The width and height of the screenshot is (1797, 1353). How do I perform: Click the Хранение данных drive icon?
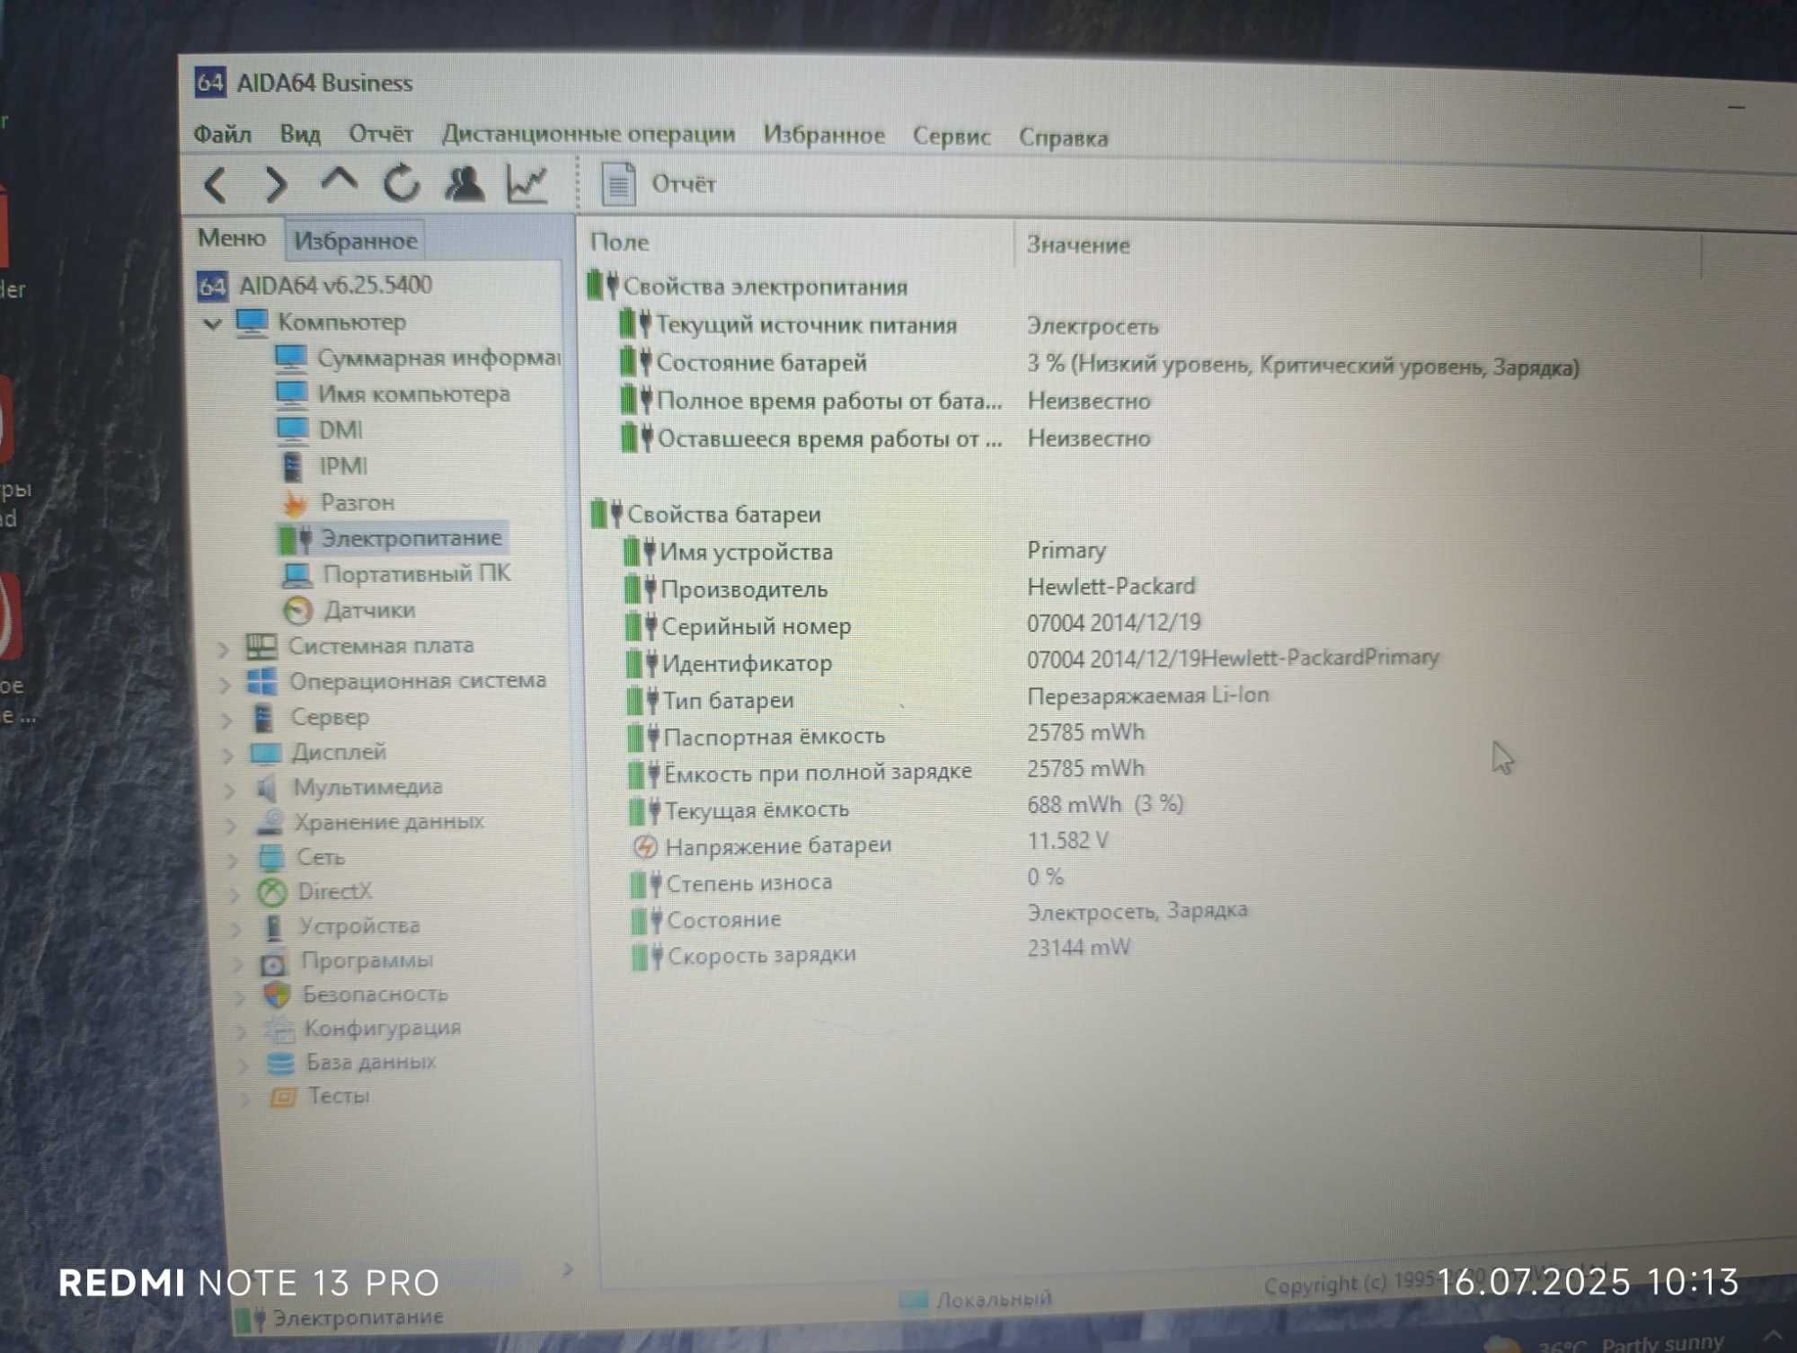[x=269, y=823]
